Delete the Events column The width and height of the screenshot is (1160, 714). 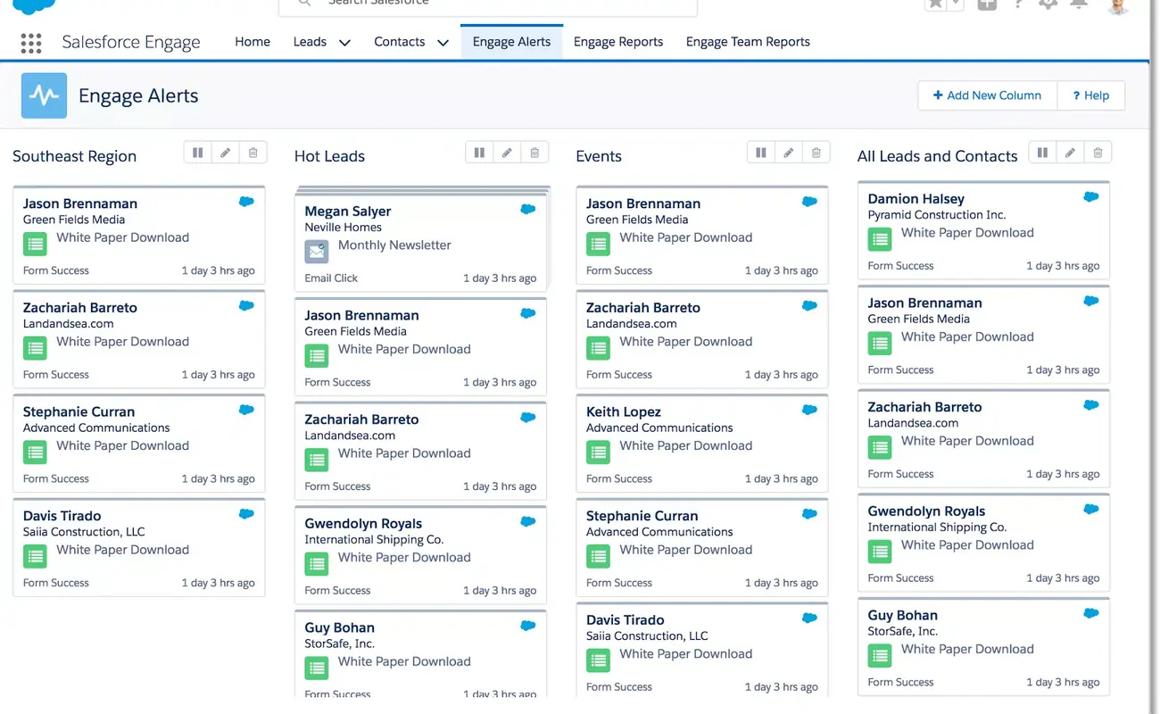coord(816,153)
